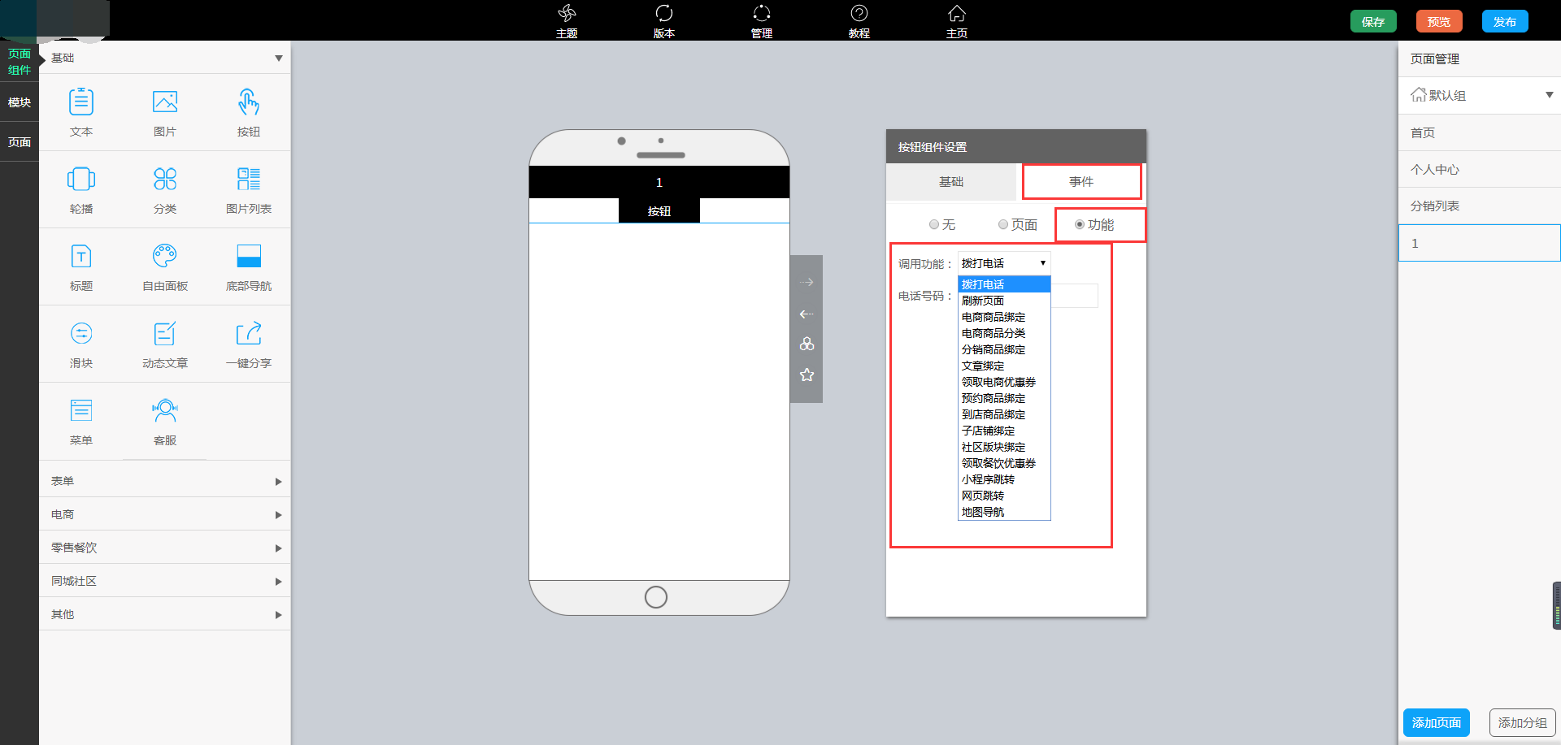Select the 页面 radio option
1561x745 pixels.
click(1003, 225)
